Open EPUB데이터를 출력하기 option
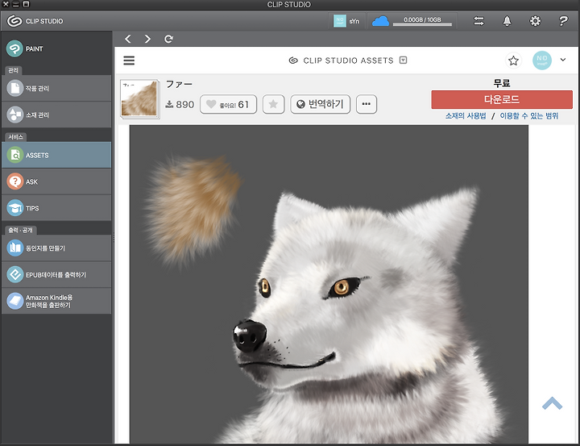 pyautogui.click(x=56, y=274)
